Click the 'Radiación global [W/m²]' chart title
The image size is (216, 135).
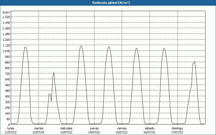(111, 3)
